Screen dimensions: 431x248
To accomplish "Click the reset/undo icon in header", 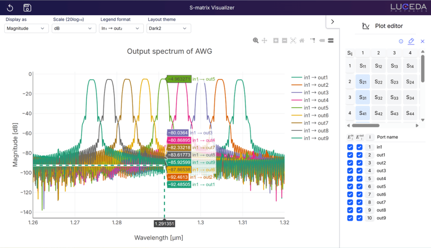I will [x=10, y=8].
